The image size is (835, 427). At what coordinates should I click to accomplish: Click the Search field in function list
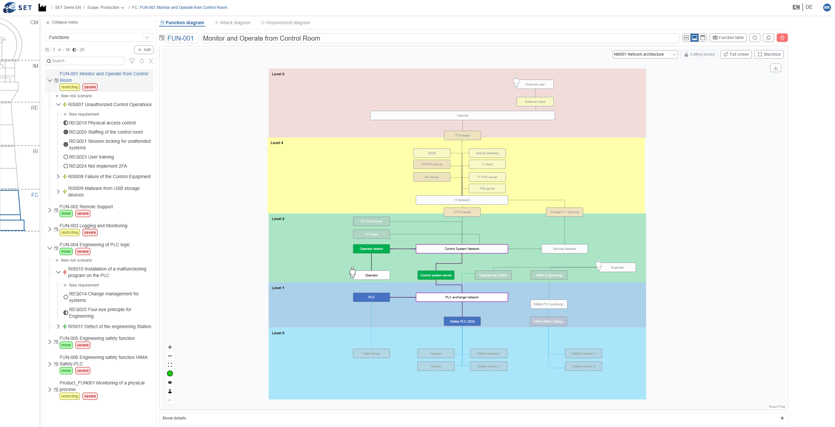(85, 61)
